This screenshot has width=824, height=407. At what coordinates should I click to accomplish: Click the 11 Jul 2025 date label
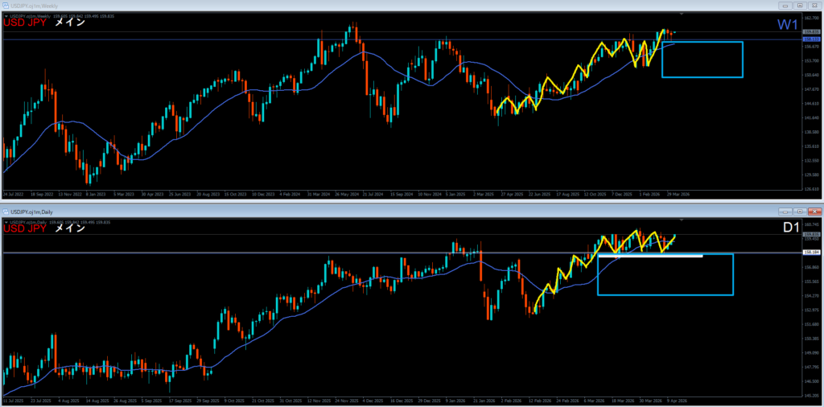(x=13, y=401)
